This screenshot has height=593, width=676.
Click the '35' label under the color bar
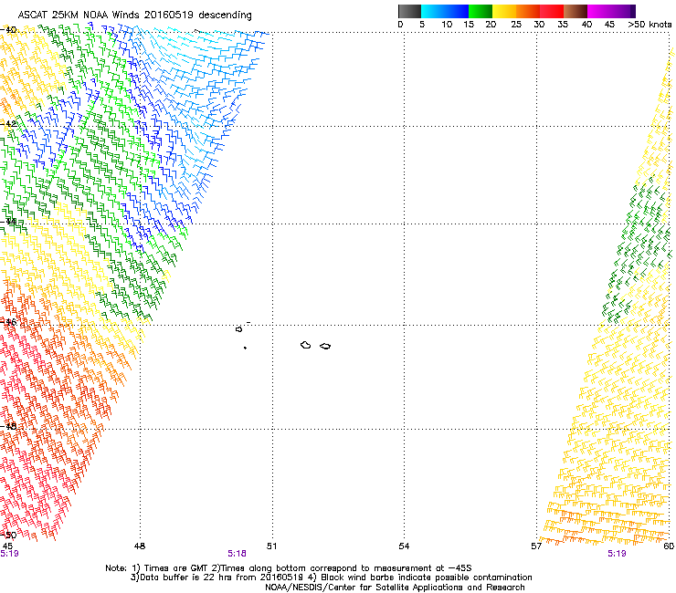coord(563,25)
